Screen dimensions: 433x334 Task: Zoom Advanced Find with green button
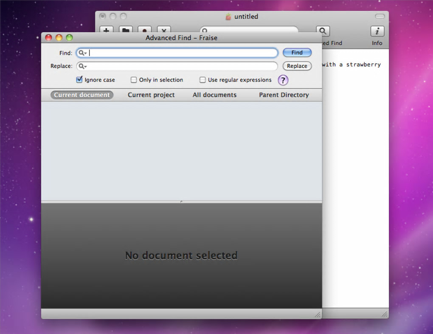coord(69,37)
